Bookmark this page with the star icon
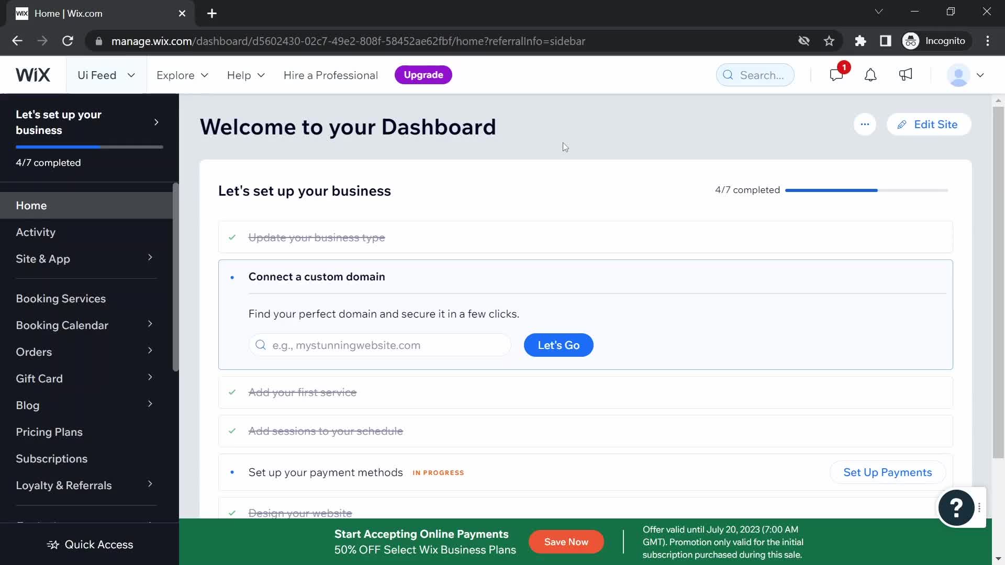This screenshot has width=1005, height=565. [x=829, y=41]
